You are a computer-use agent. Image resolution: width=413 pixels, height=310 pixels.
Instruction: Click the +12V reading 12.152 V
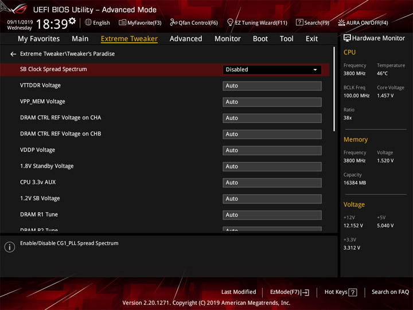coord(353,226)
